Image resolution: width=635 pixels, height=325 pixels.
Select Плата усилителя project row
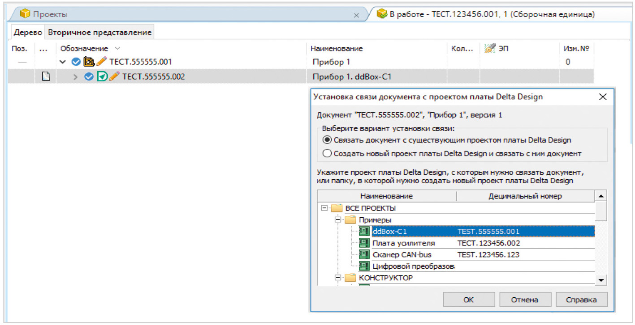click(483, 243)
